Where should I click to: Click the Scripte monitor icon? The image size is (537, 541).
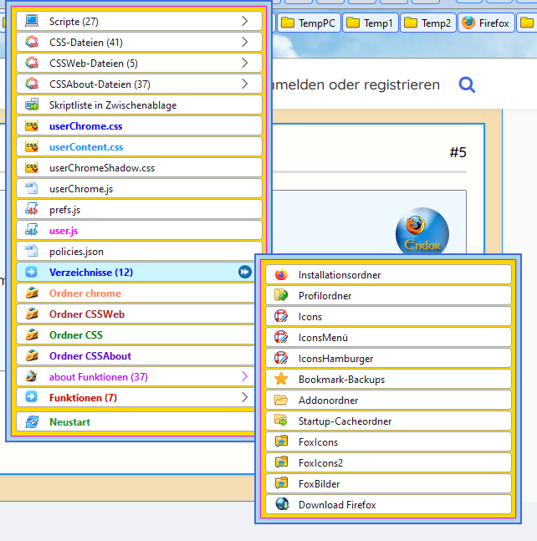coord(32,21)
